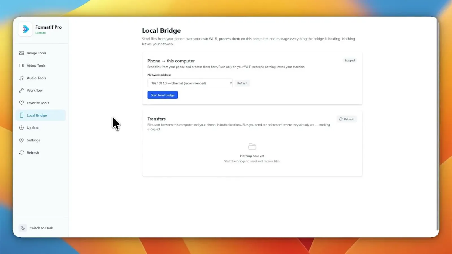Click the Switch to Dark label

tap(41, 228)
